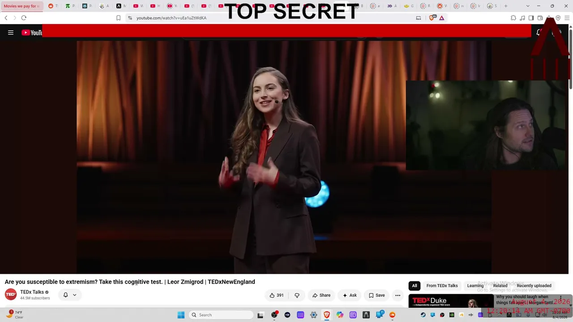Screen dimensions: 573x322
Task: Switch to the Reddit tab
Action: (x=53, y=6)
